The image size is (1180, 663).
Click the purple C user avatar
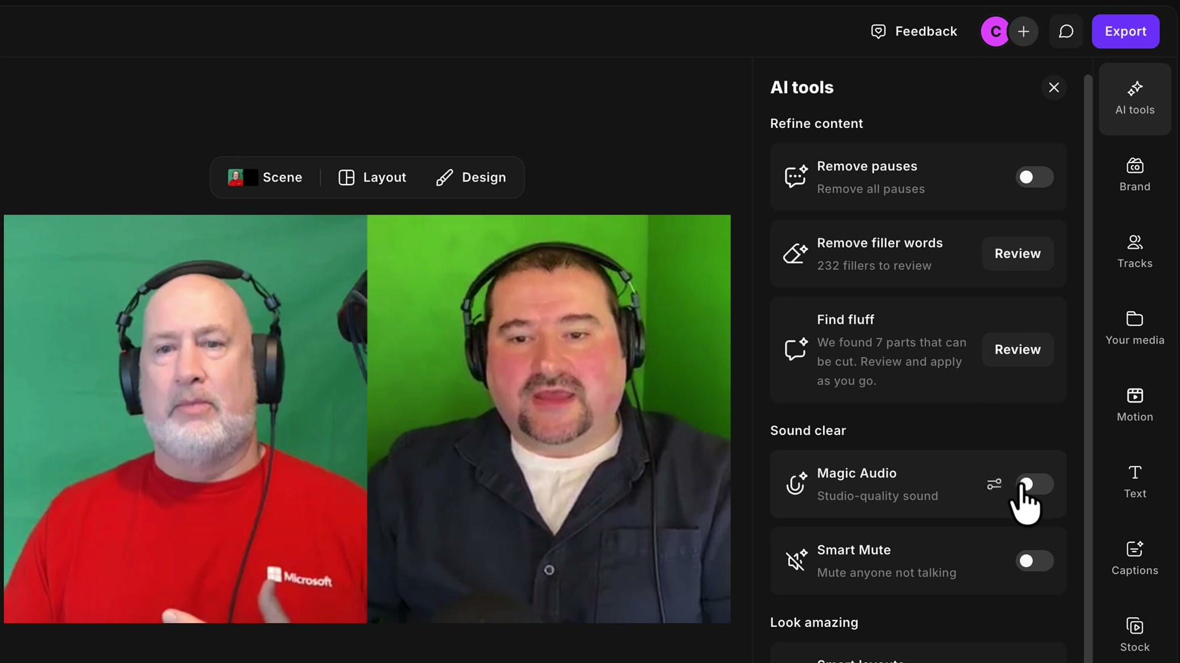(x=995, y=31)
